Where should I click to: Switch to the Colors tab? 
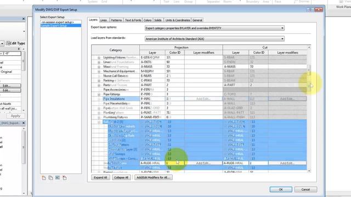point(148,20)
